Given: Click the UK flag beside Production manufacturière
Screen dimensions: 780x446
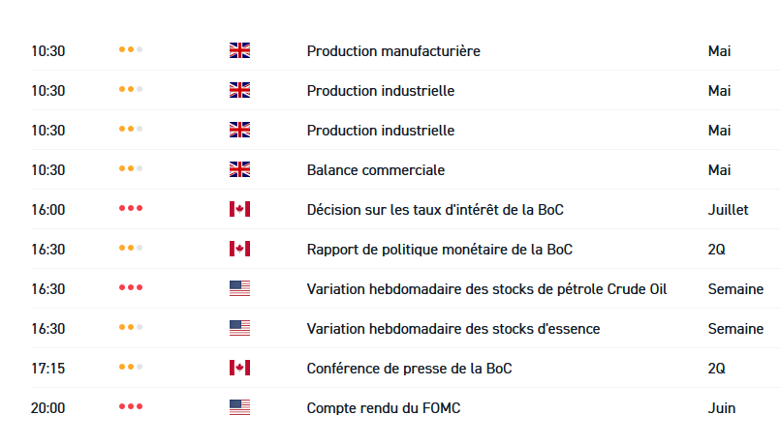Looking at the screenshot, I should (x=239, y=50).
